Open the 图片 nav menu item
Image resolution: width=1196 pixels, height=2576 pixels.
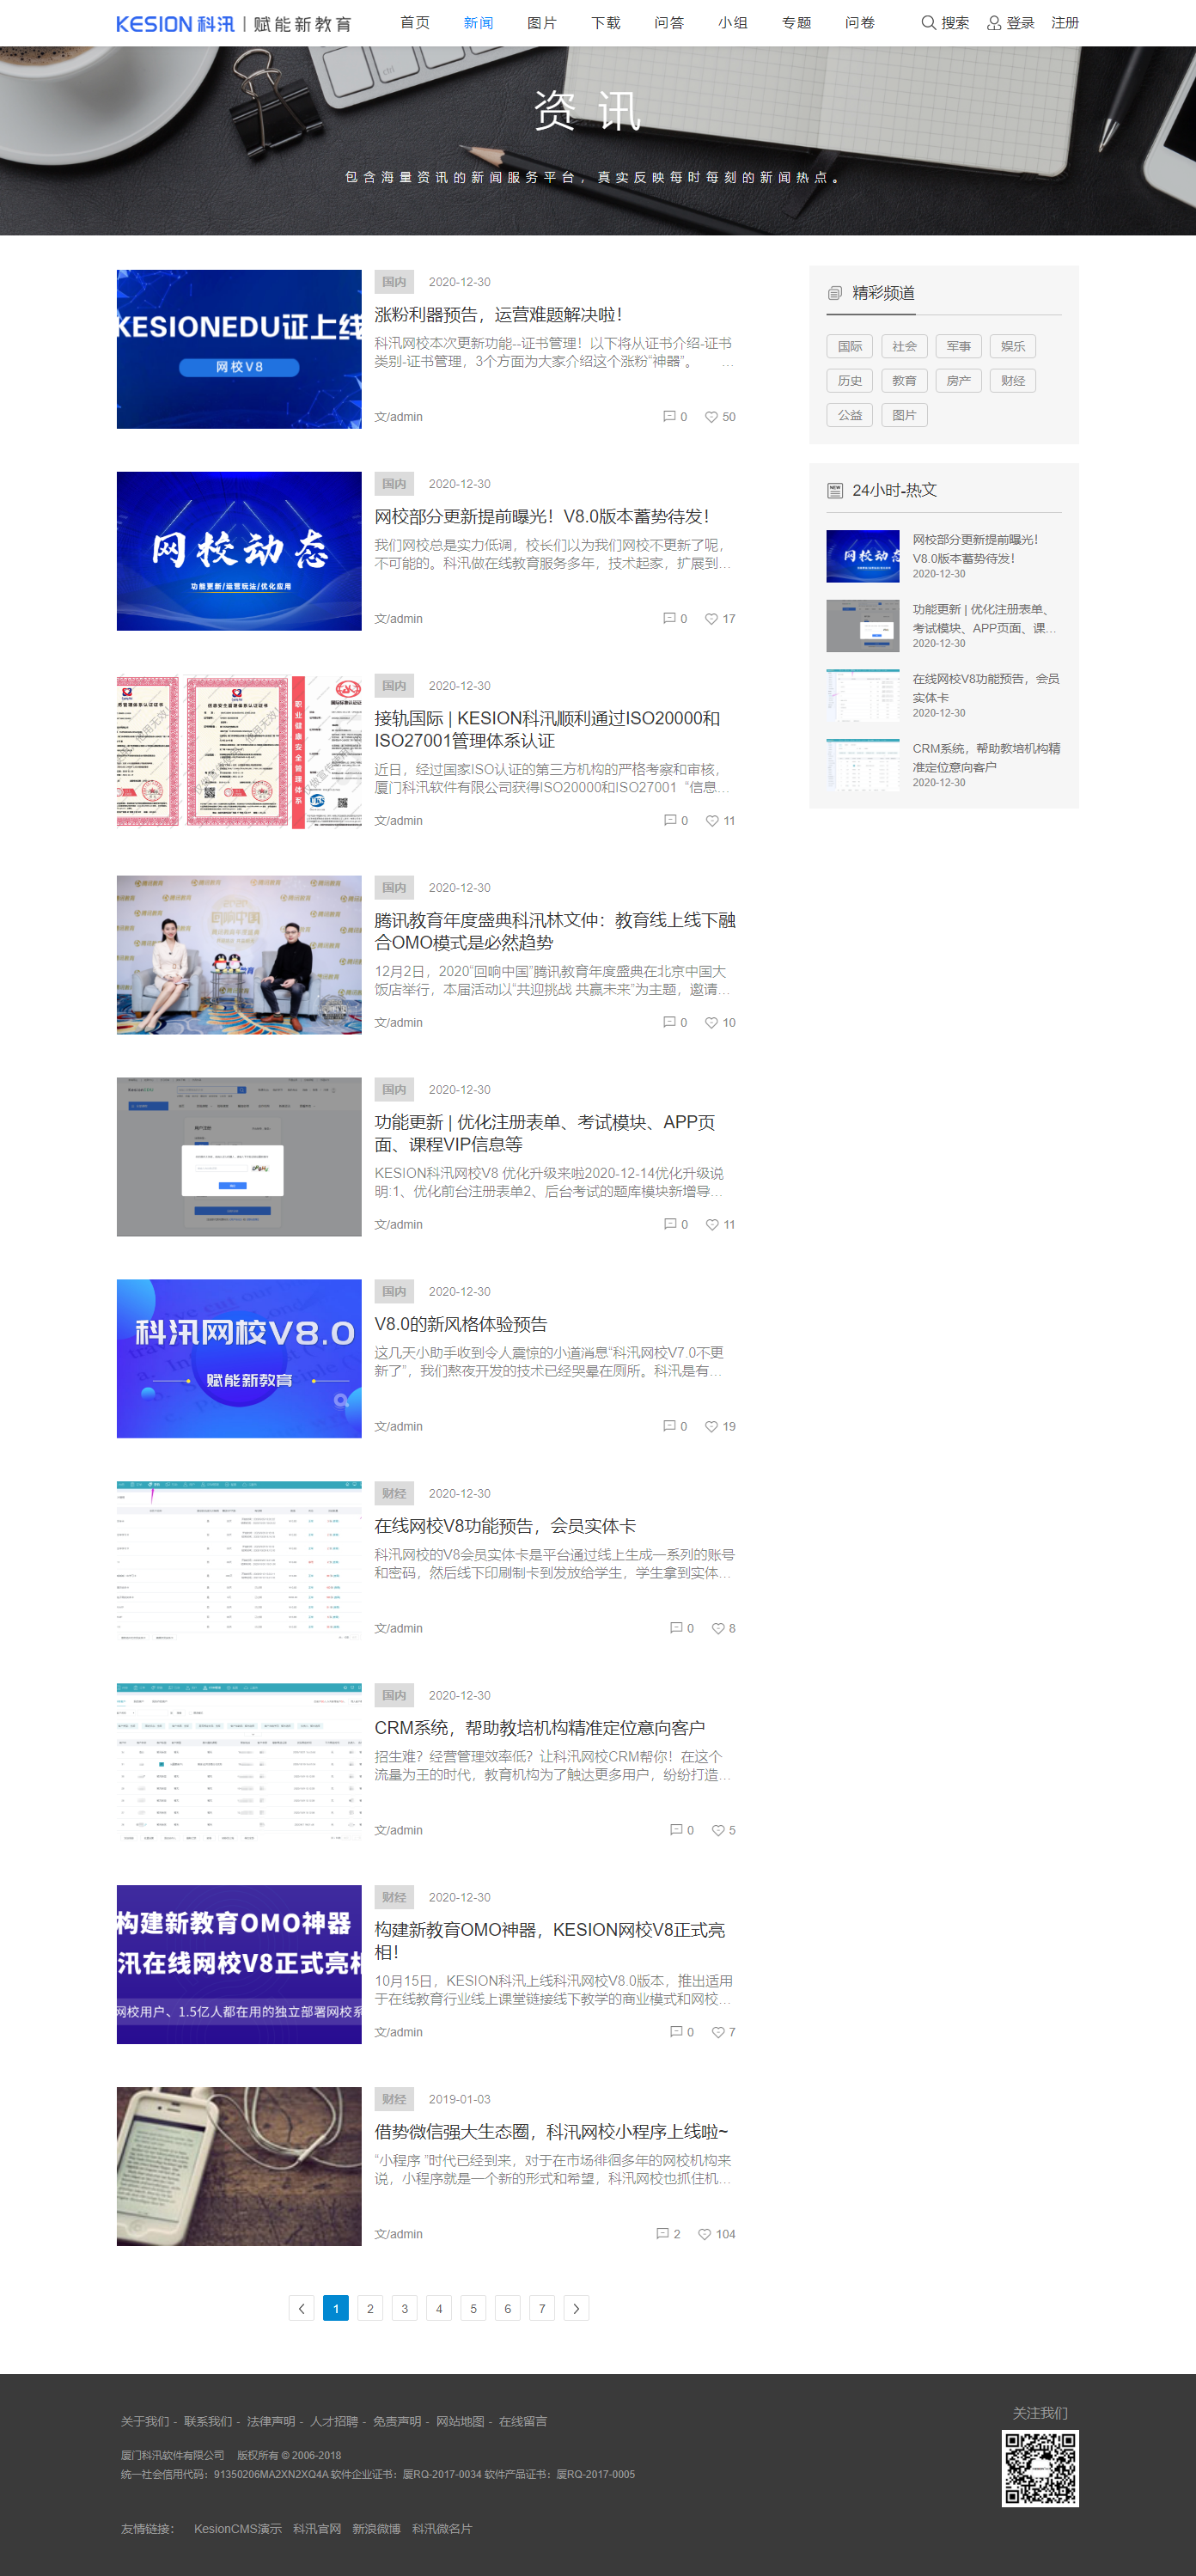click(x=542, y=23)
